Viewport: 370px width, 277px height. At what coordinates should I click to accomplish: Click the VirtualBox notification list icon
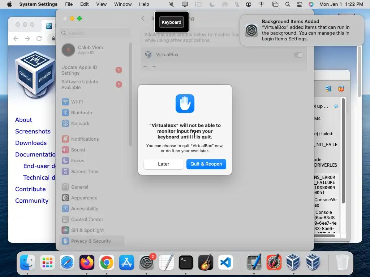click(328, 89)
